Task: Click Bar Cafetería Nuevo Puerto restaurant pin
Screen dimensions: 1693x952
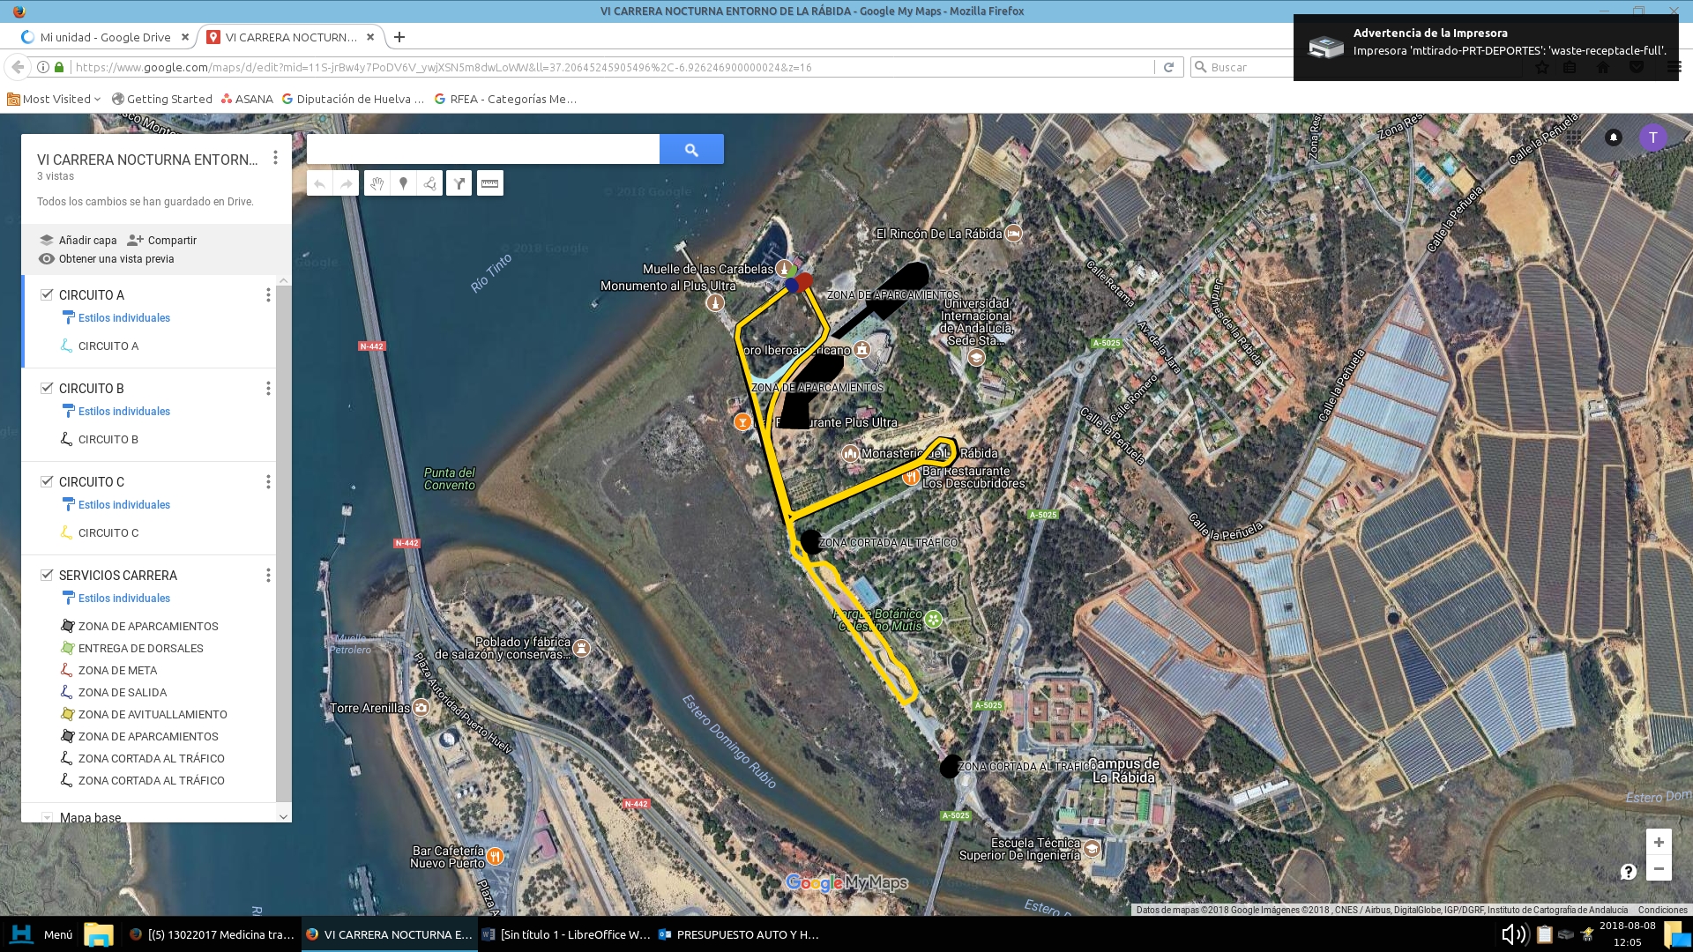Action: [496, 855]
